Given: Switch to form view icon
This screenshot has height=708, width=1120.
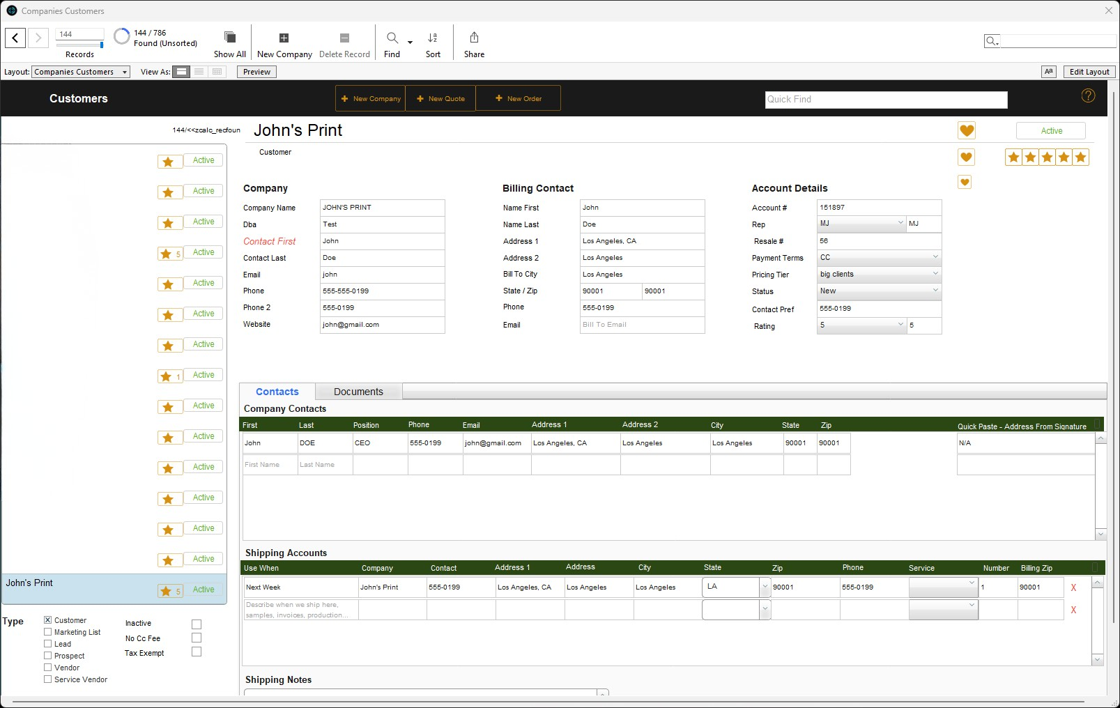Looking at the screenshot, I should click(x=181, y=72).
